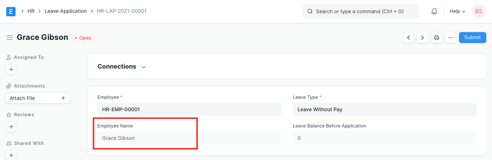Open the three-dot more options menu
492x160 pixels.
click(450, 38)
